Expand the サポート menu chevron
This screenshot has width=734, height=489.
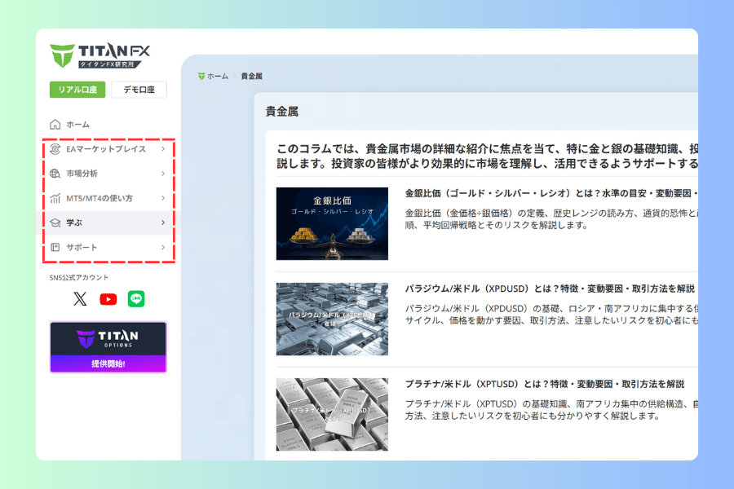[163, 247]
